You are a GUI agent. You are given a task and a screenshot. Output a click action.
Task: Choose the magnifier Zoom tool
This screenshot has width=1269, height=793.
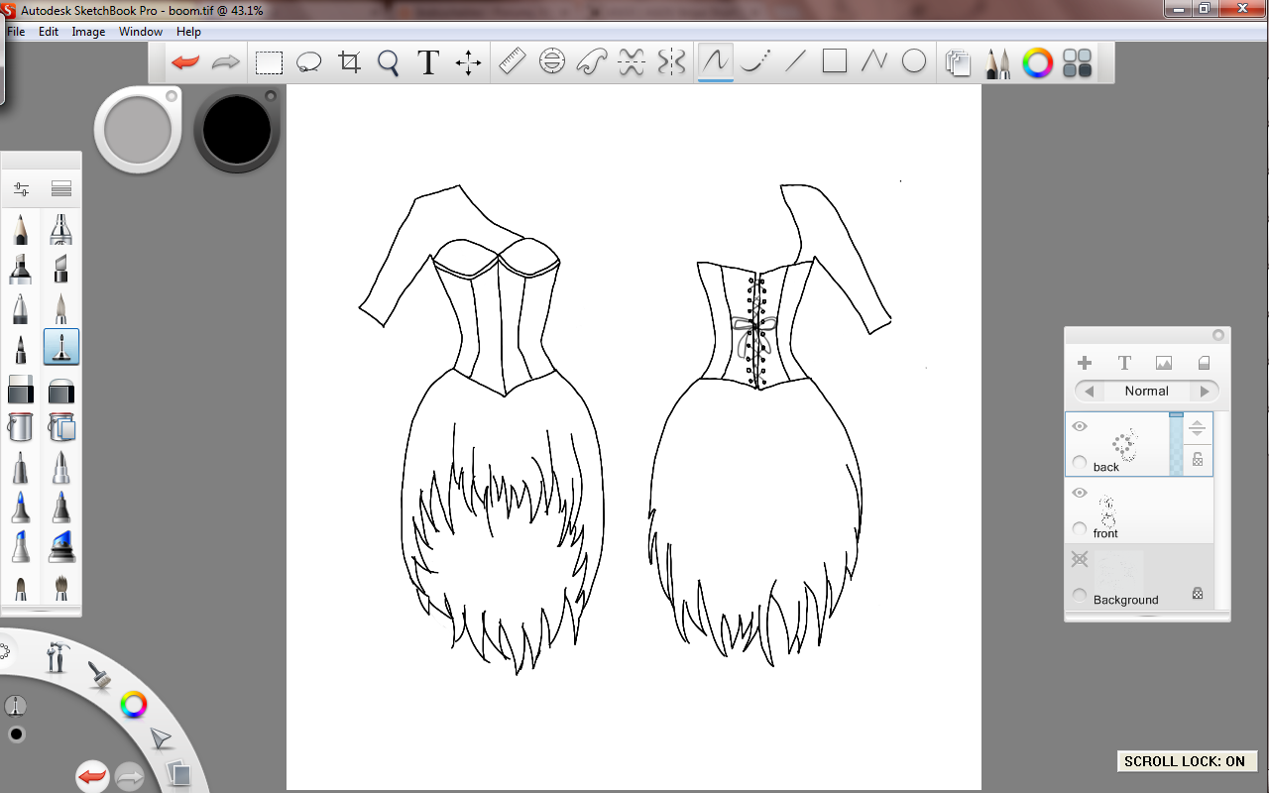tap(389, 63)
